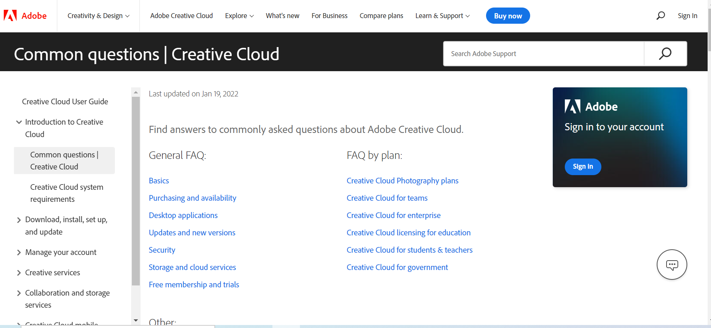Open the Compare plans menu item
This screenshot has height=328, width=711.
(381, 16)
